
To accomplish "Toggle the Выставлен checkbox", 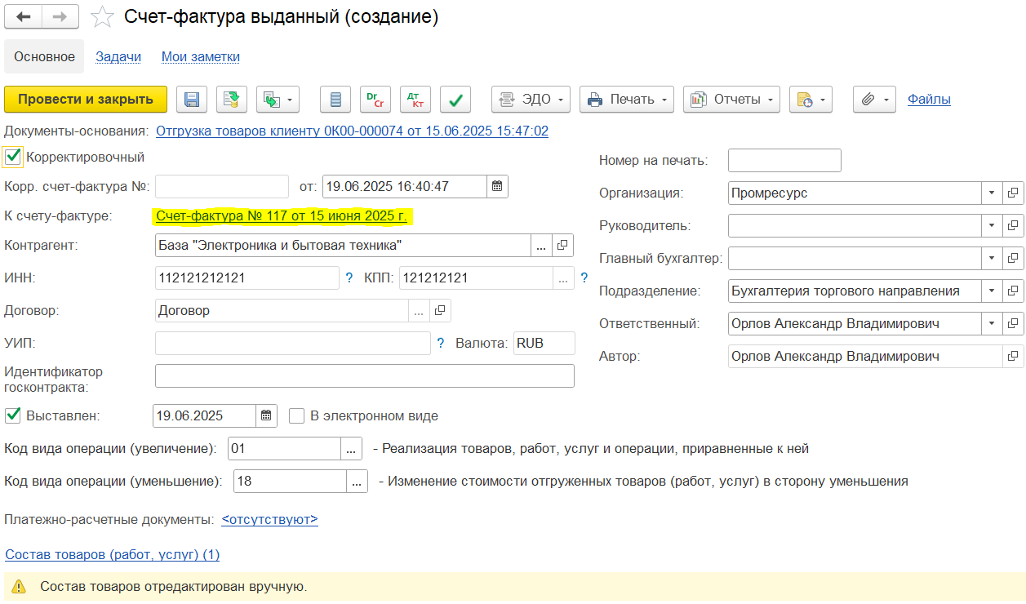I will (x=13, y=415).
